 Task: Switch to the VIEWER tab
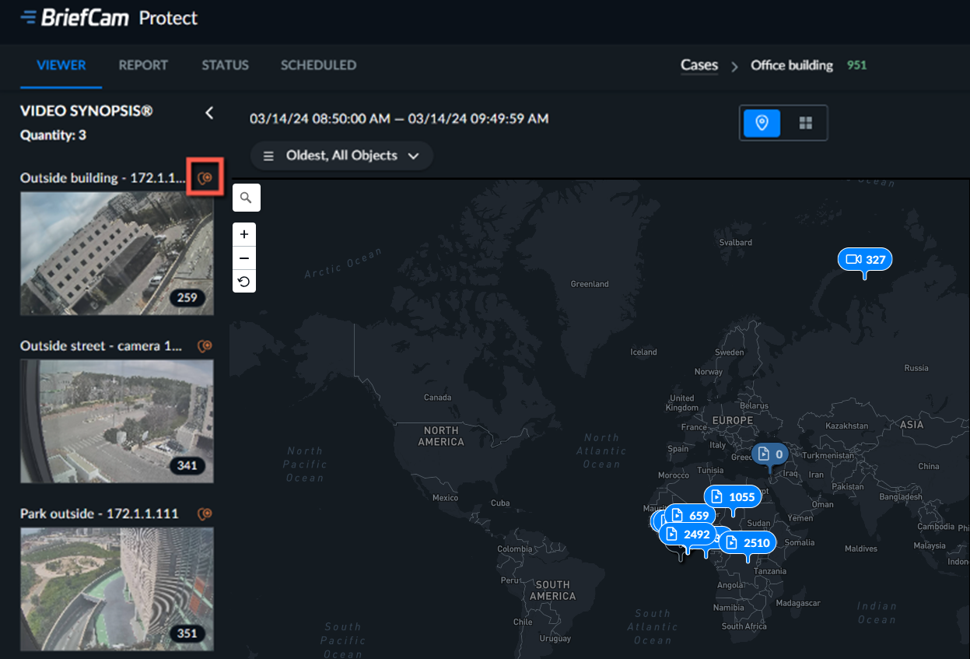pyautogui.click(x=61, y=65)
